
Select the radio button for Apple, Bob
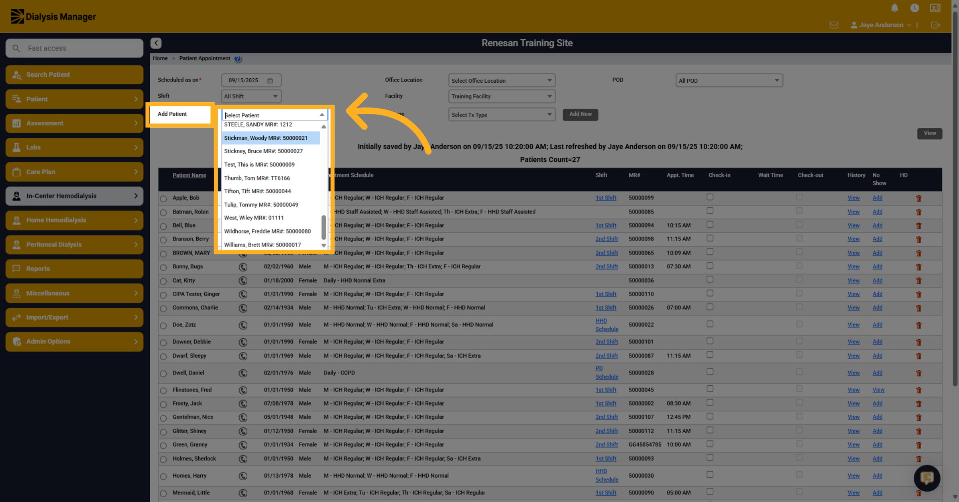tap(163, 198)
